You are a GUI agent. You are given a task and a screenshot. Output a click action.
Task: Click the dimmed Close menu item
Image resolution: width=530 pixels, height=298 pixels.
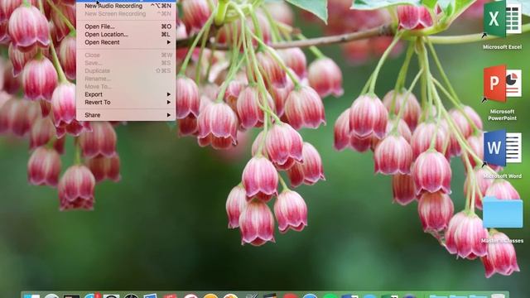point(126,55)
